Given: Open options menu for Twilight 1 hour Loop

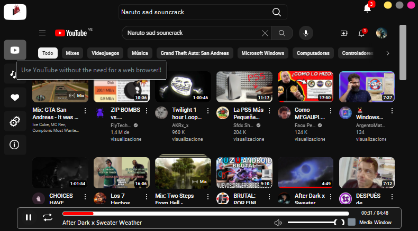Looking at the screenshot, I should point(207,111).
